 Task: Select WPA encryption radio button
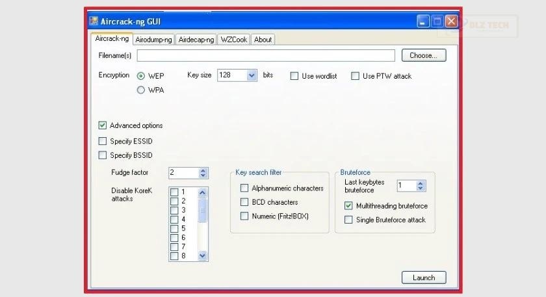[140, 90]
